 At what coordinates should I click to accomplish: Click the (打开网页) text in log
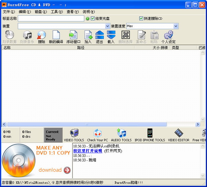point(113,151)
